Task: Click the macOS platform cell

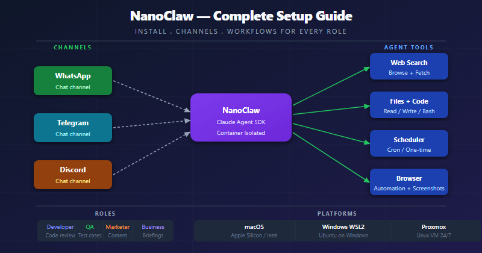Action: point(254,231)
